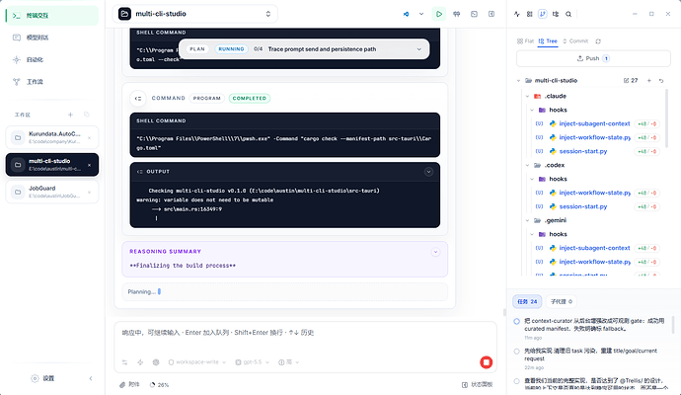Collapse the .claude folder
Viewport: 681px width, 395px height.
pos(527,96)
